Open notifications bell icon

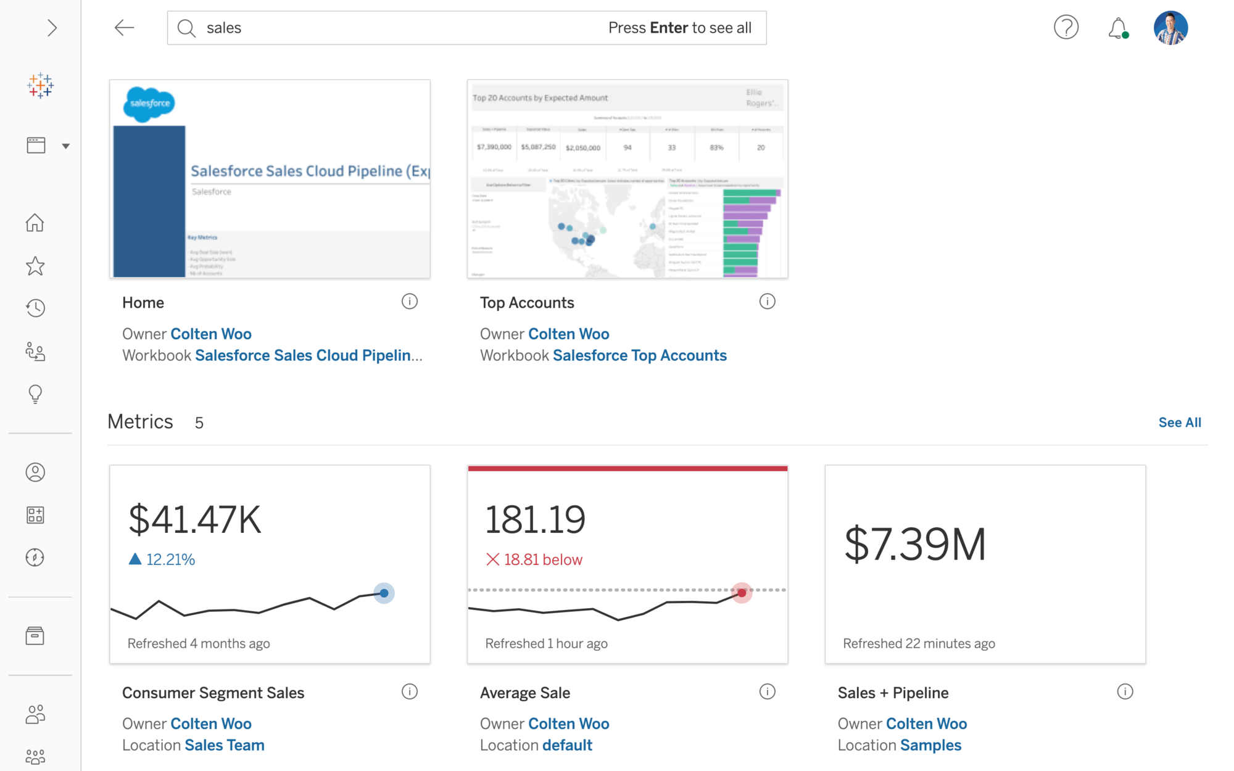[x=1117, y=28]
